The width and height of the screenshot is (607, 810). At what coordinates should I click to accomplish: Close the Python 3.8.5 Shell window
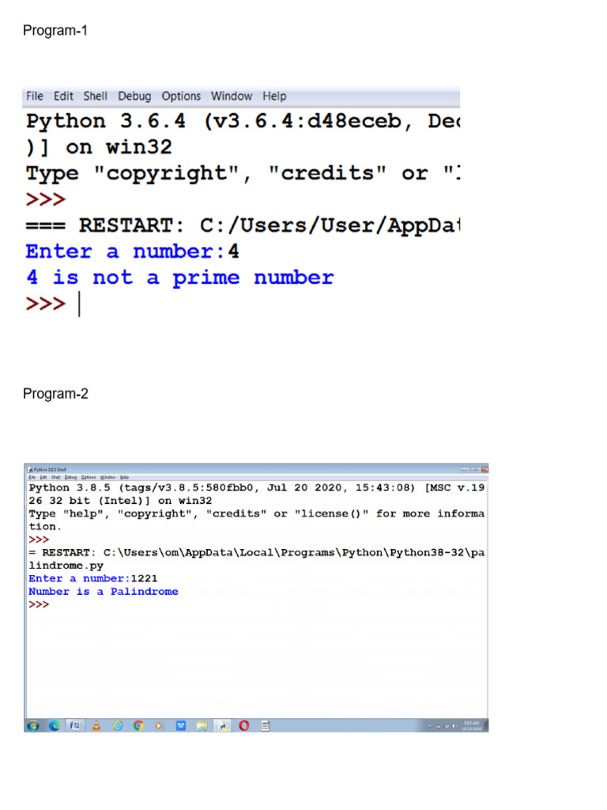click(x=484, y=470)
